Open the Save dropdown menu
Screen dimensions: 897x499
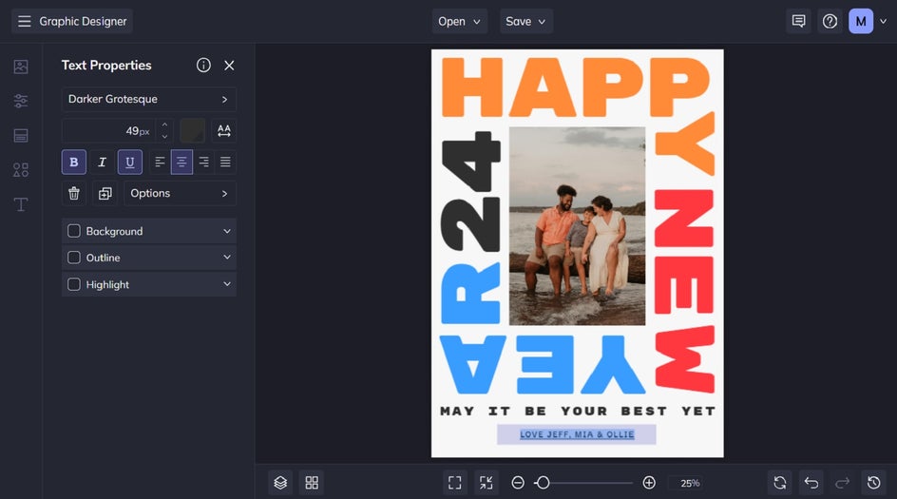point(526,21)
